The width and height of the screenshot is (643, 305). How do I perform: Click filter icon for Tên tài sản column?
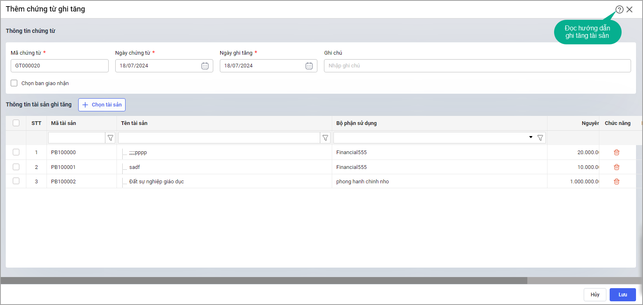(325, 138)
